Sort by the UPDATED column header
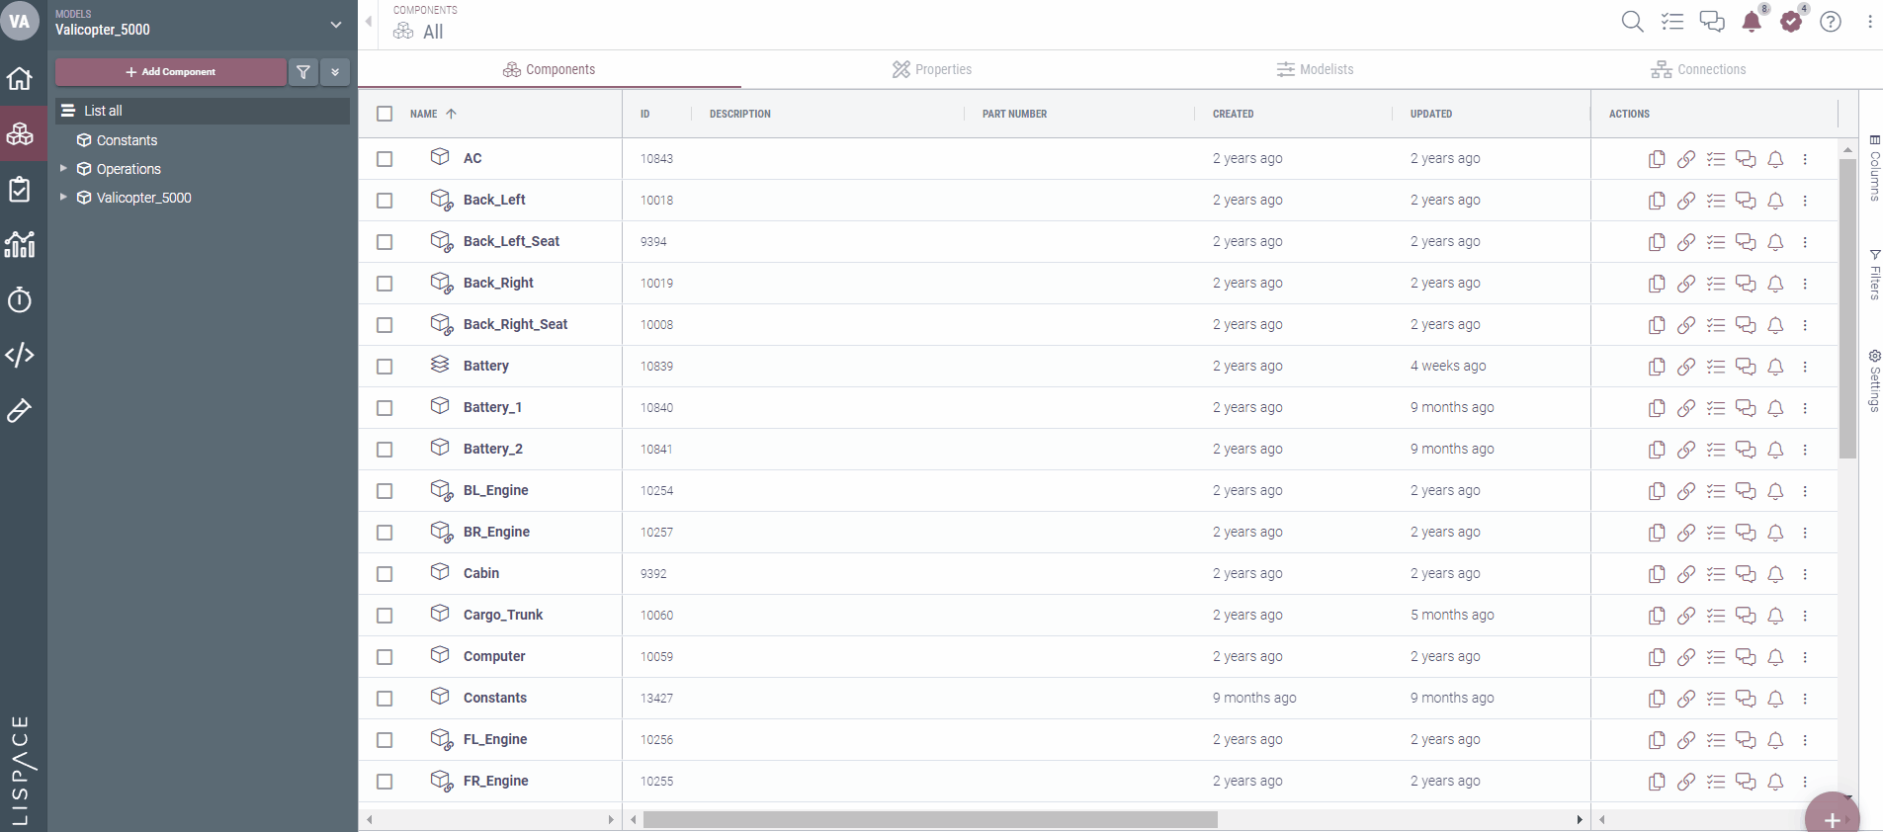Screen dimensions: 1883x832 pyautogui.click(x=1431, y=114)
